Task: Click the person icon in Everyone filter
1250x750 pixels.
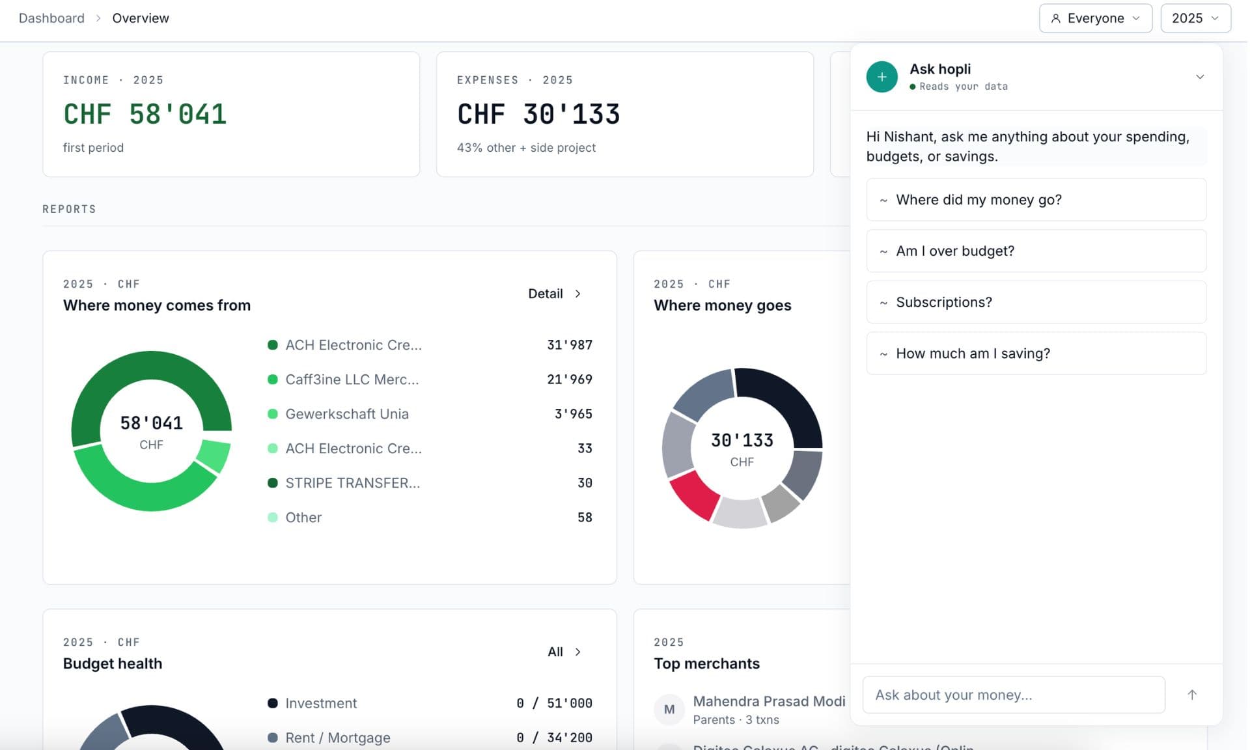Action: (x=1055, y=18)
